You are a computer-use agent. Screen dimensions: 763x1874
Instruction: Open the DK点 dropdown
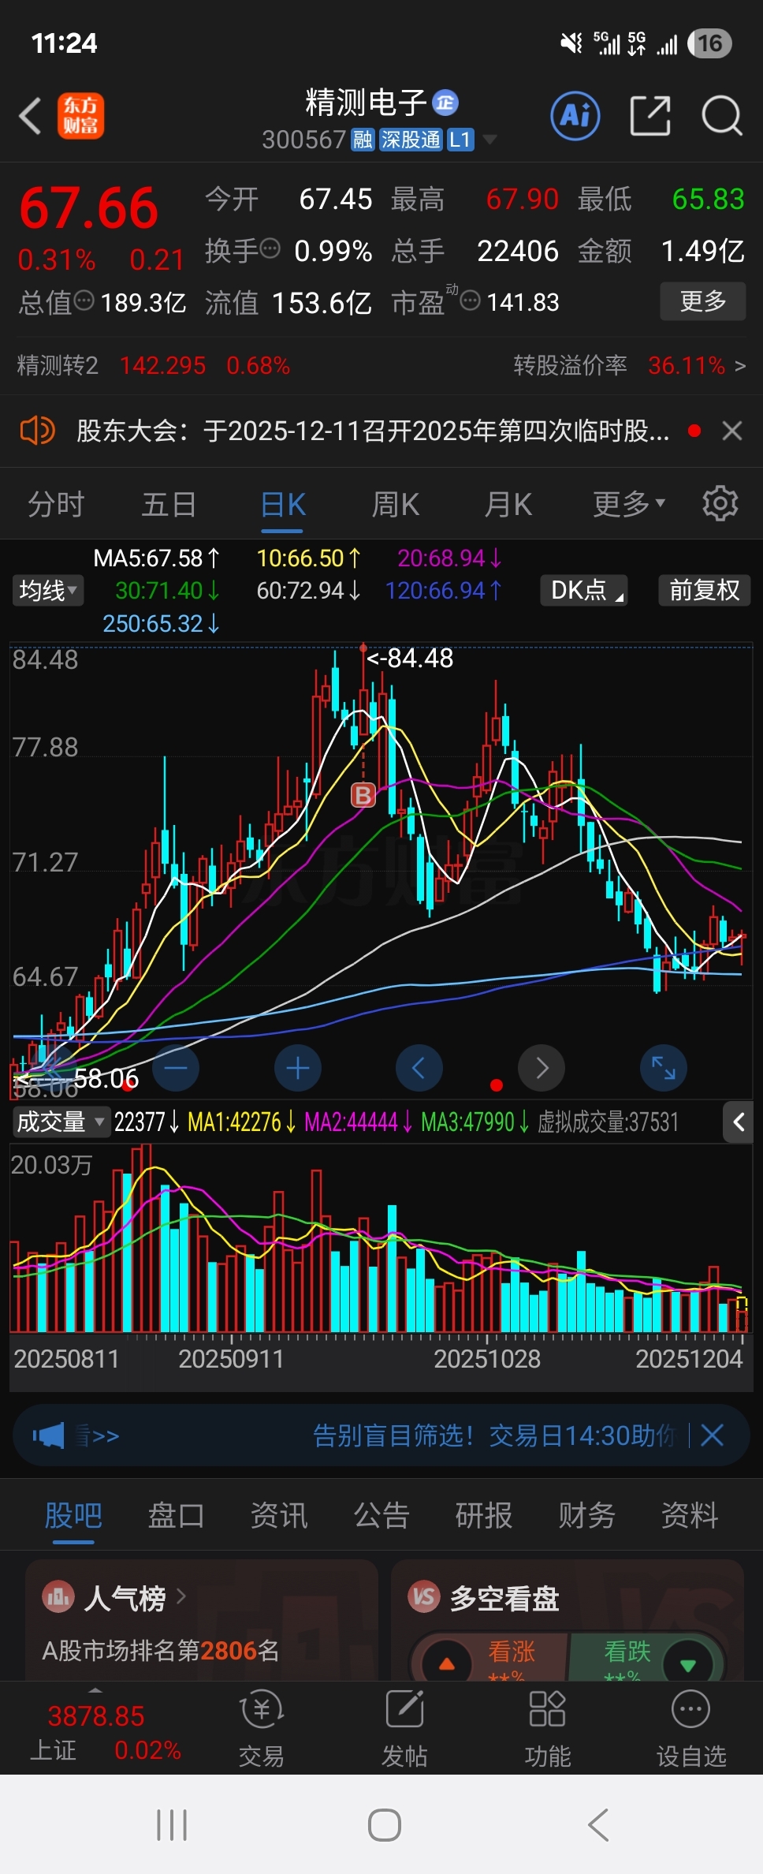[584, 590]
